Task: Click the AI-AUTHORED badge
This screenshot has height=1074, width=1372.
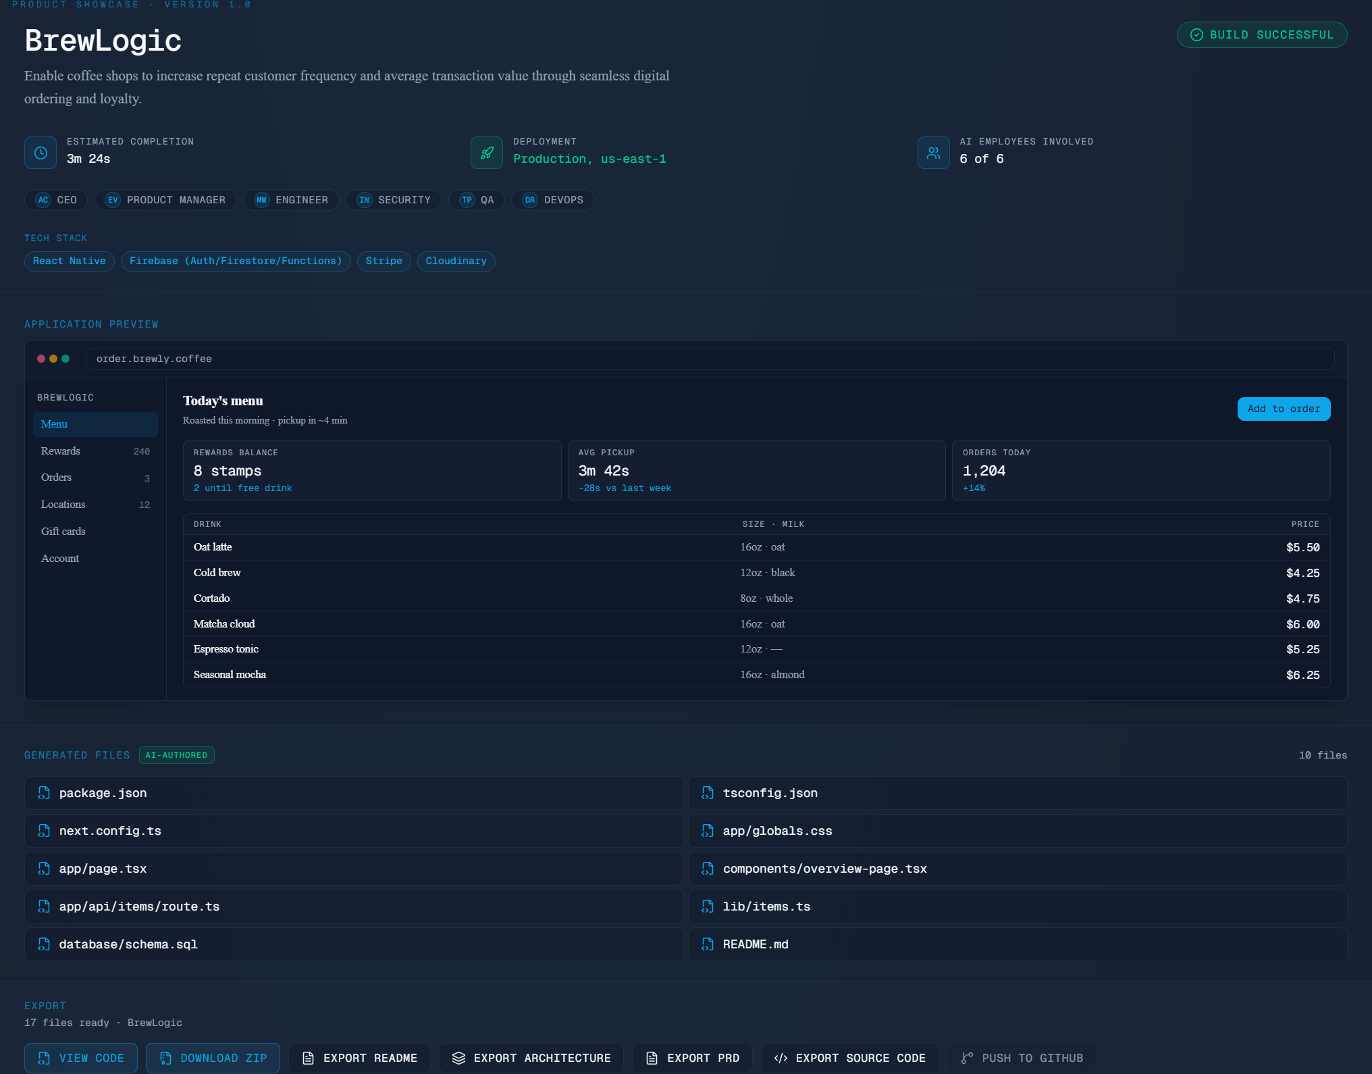Action: pyautogui.click(x=177, y=755)
